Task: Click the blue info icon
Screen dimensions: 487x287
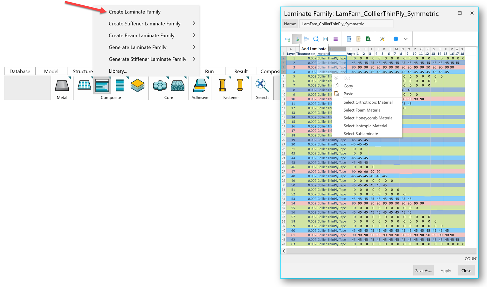Action: click(x=396, y=39)
